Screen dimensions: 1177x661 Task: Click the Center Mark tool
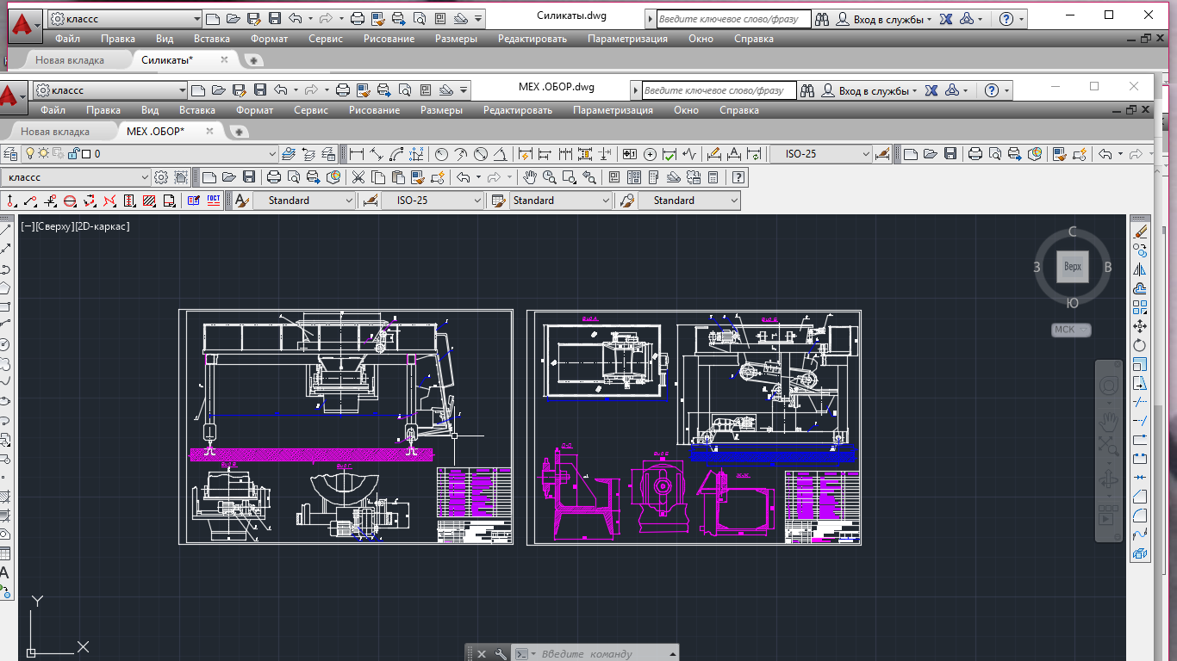tap(650, 154)
